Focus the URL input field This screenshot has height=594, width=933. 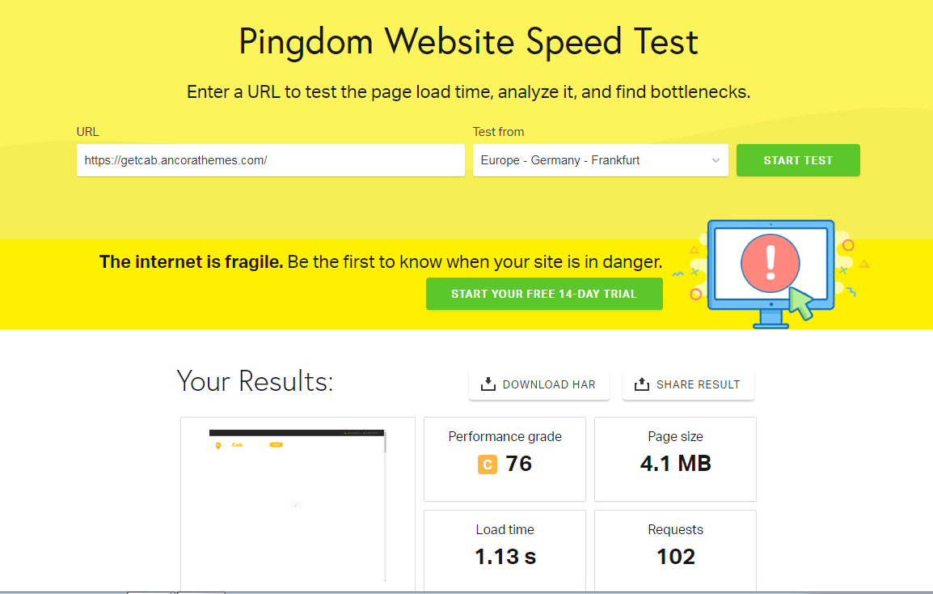[x=271, y=160]
